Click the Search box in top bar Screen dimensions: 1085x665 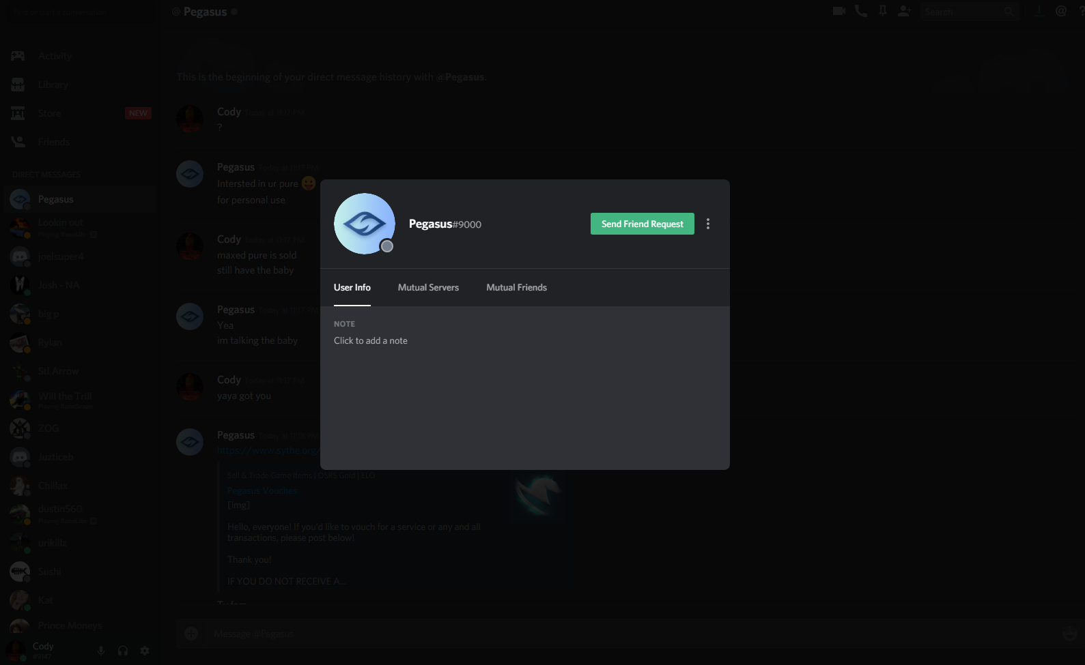970,11
